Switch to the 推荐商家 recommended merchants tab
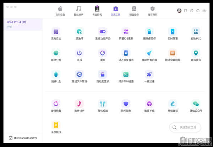 click(x=153, y=11)
